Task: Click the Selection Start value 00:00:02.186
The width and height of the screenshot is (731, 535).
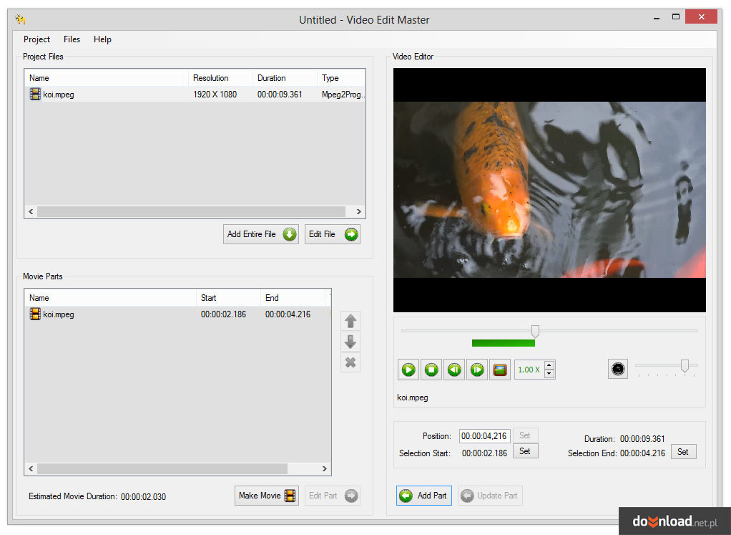Action: pyautogui.click(x=484, y=453)
